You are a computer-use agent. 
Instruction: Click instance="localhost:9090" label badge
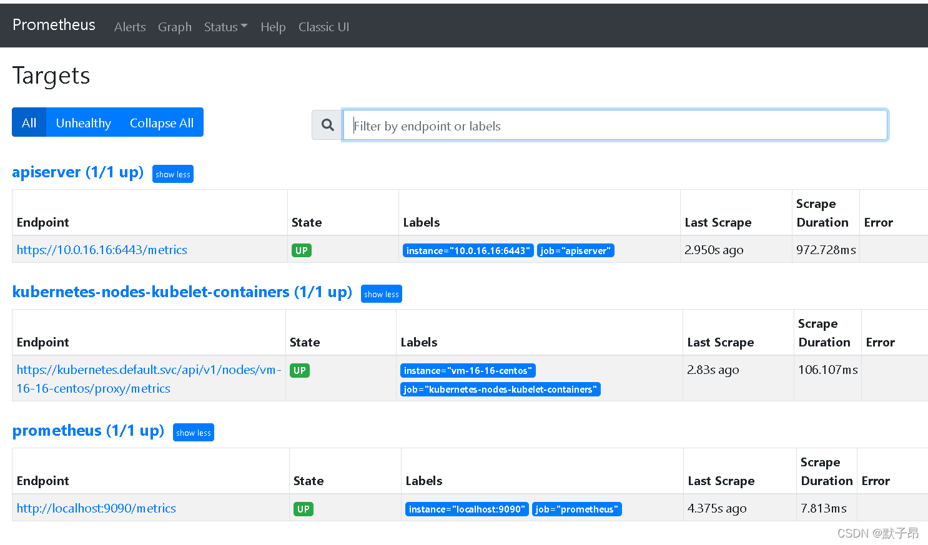pos(467,509)
